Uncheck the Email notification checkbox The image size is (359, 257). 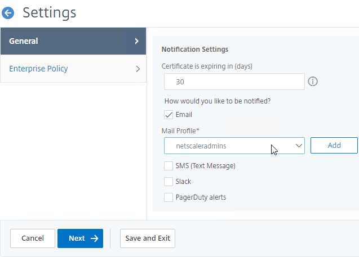pyautogui.click(x=169, y=115)
